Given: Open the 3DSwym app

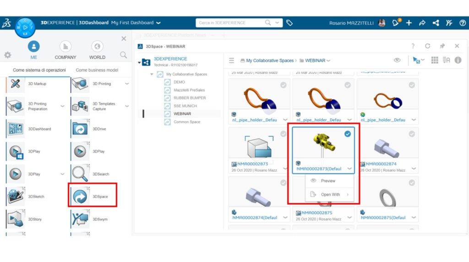Looking at the screenshot, I should [x=80, y=219].
